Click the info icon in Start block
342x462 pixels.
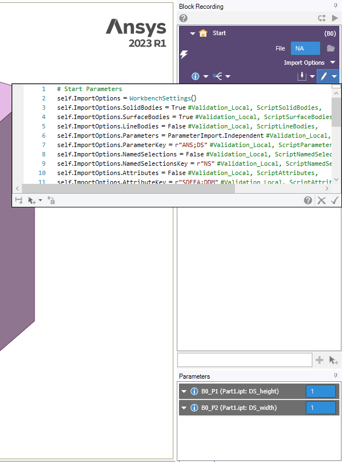click(x=195, y=77)
